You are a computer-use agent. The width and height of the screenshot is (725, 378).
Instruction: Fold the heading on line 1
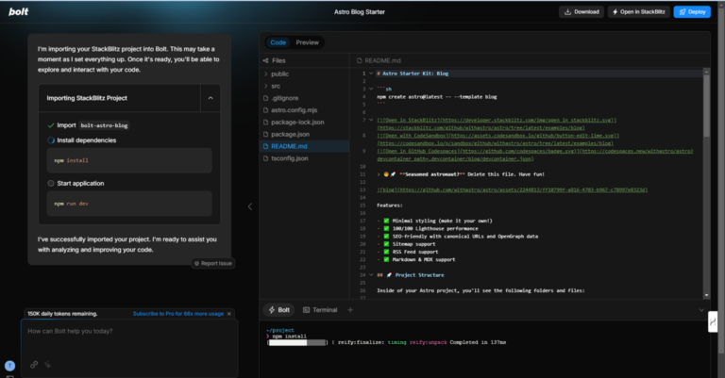(371, 74)
